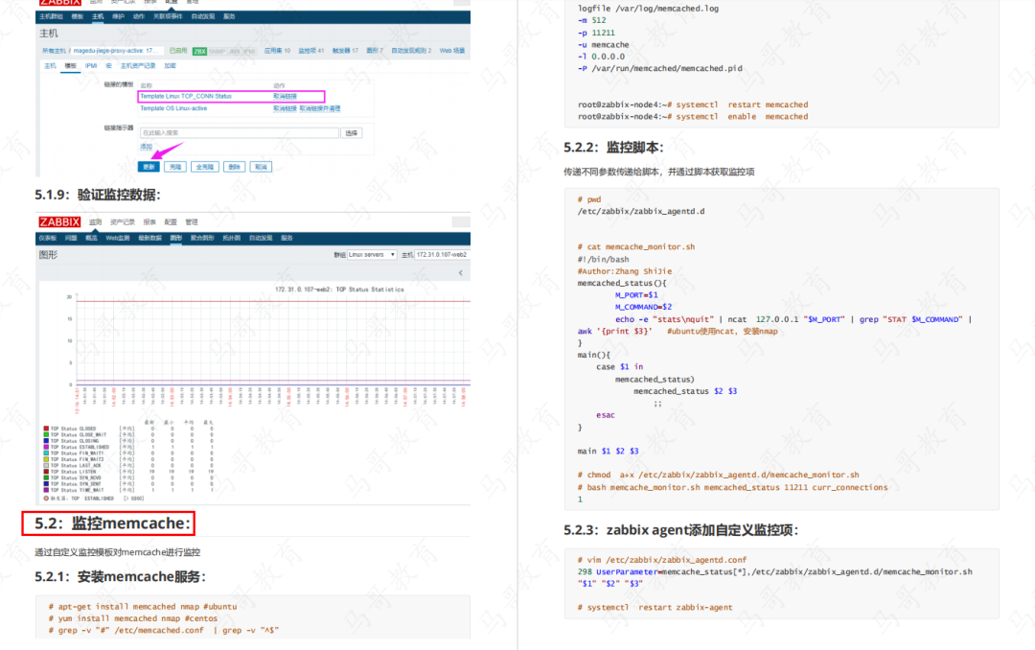The height and width of the screenshot is (650, 1035).
Task: Click the line 'vim /etc/zabbix/zabbix_agentd.conf'
Action: pos(662,560)
